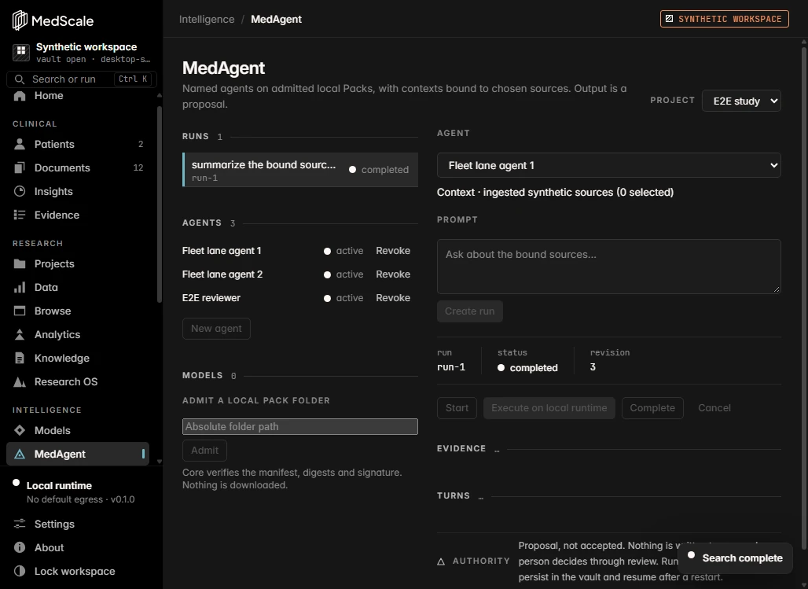Click the Insights clock icon

click(20, 191)
